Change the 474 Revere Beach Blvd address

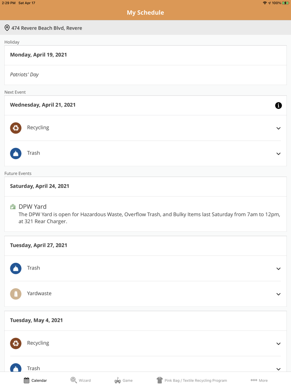pos(47,28)
